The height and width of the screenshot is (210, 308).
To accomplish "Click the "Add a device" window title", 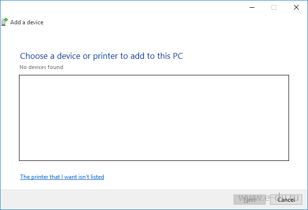I will 27,22.
